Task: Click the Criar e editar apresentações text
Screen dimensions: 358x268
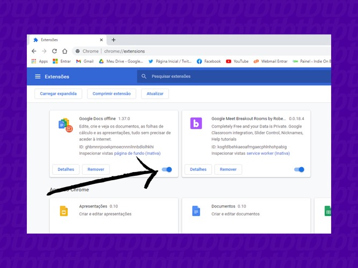Action: click(105, 214)
